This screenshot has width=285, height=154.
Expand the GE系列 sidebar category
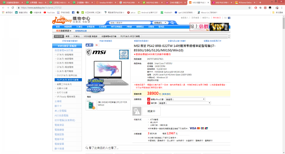65,63
